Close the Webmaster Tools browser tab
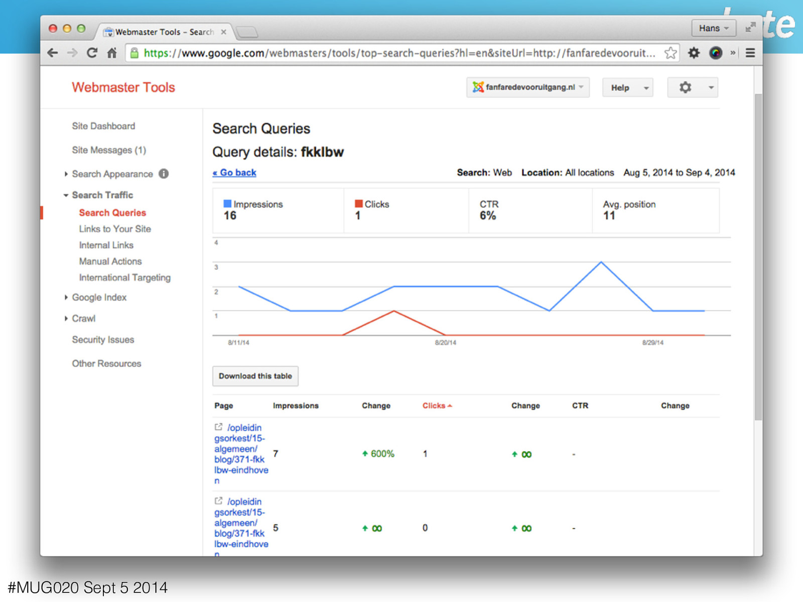 pos(223,32)
